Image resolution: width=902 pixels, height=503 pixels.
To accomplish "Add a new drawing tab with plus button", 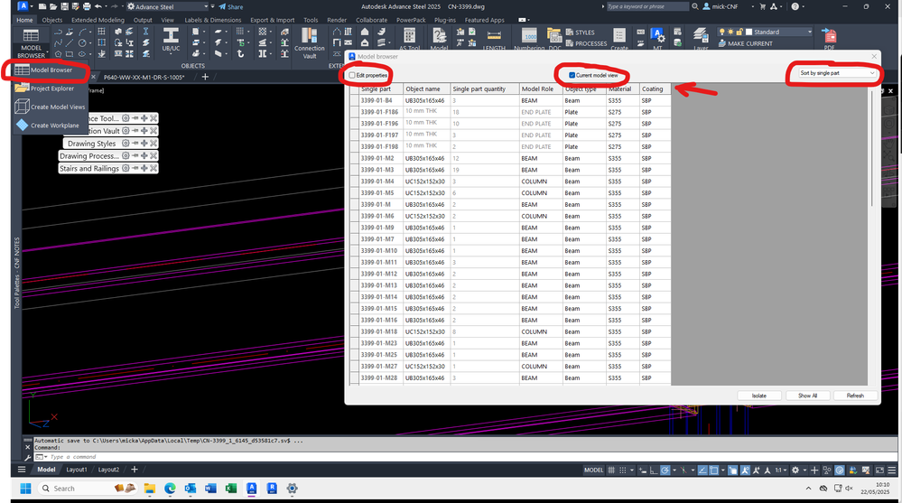I will tap(205, 76).
